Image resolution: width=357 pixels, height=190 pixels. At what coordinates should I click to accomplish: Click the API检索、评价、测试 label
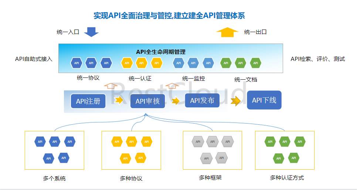[318, 59]
